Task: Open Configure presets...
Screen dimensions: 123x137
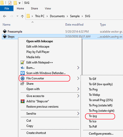Action: point(101,134)
